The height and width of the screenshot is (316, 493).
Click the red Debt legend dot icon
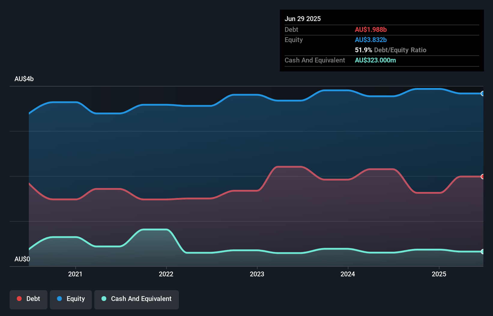coord(19,299)
